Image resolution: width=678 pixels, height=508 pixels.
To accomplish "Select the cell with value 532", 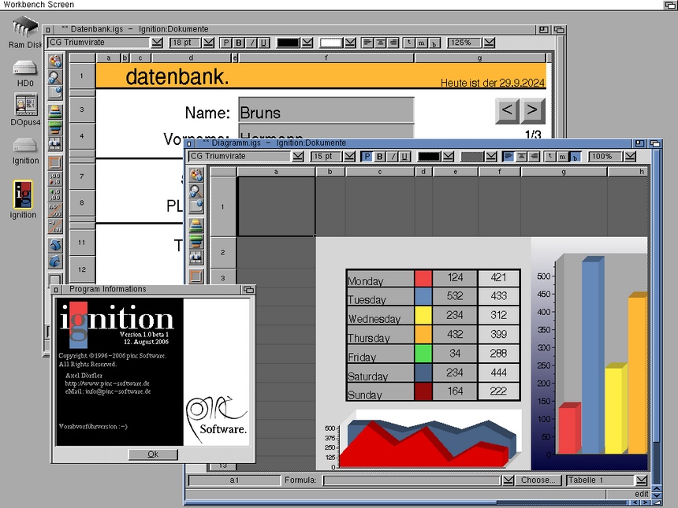I will pyautogui.click(x=455, y=296).
